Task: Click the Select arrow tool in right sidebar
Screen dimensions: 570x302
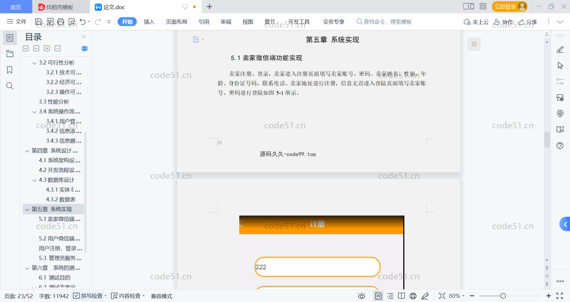Action: 560,65
